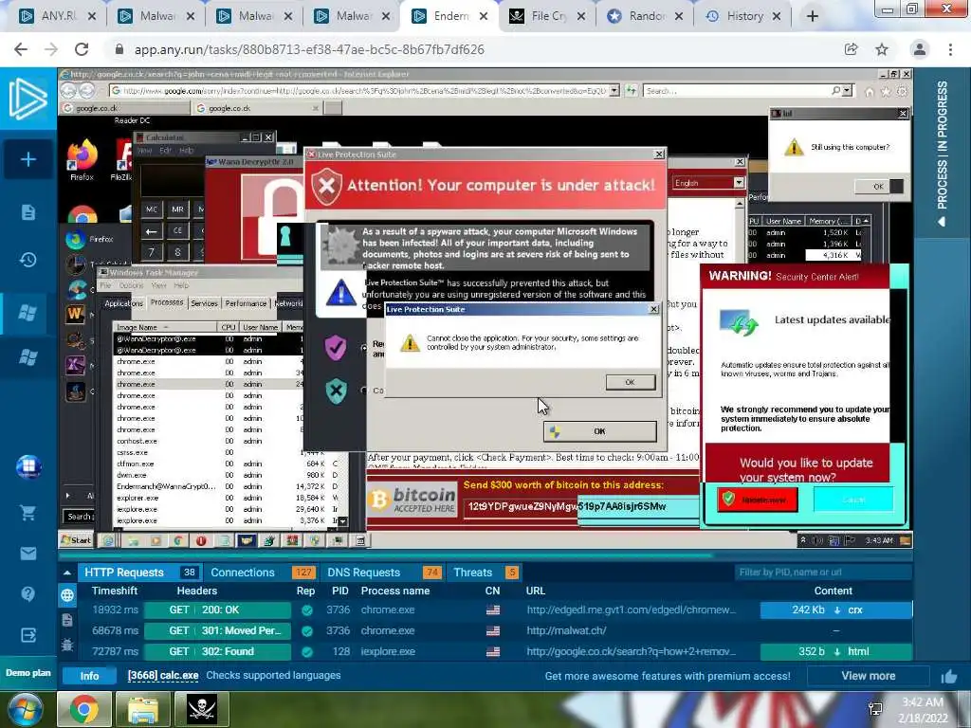Click OK in the Cannot close the application dialog
This screenshot has height=728, width=971.
630,382
